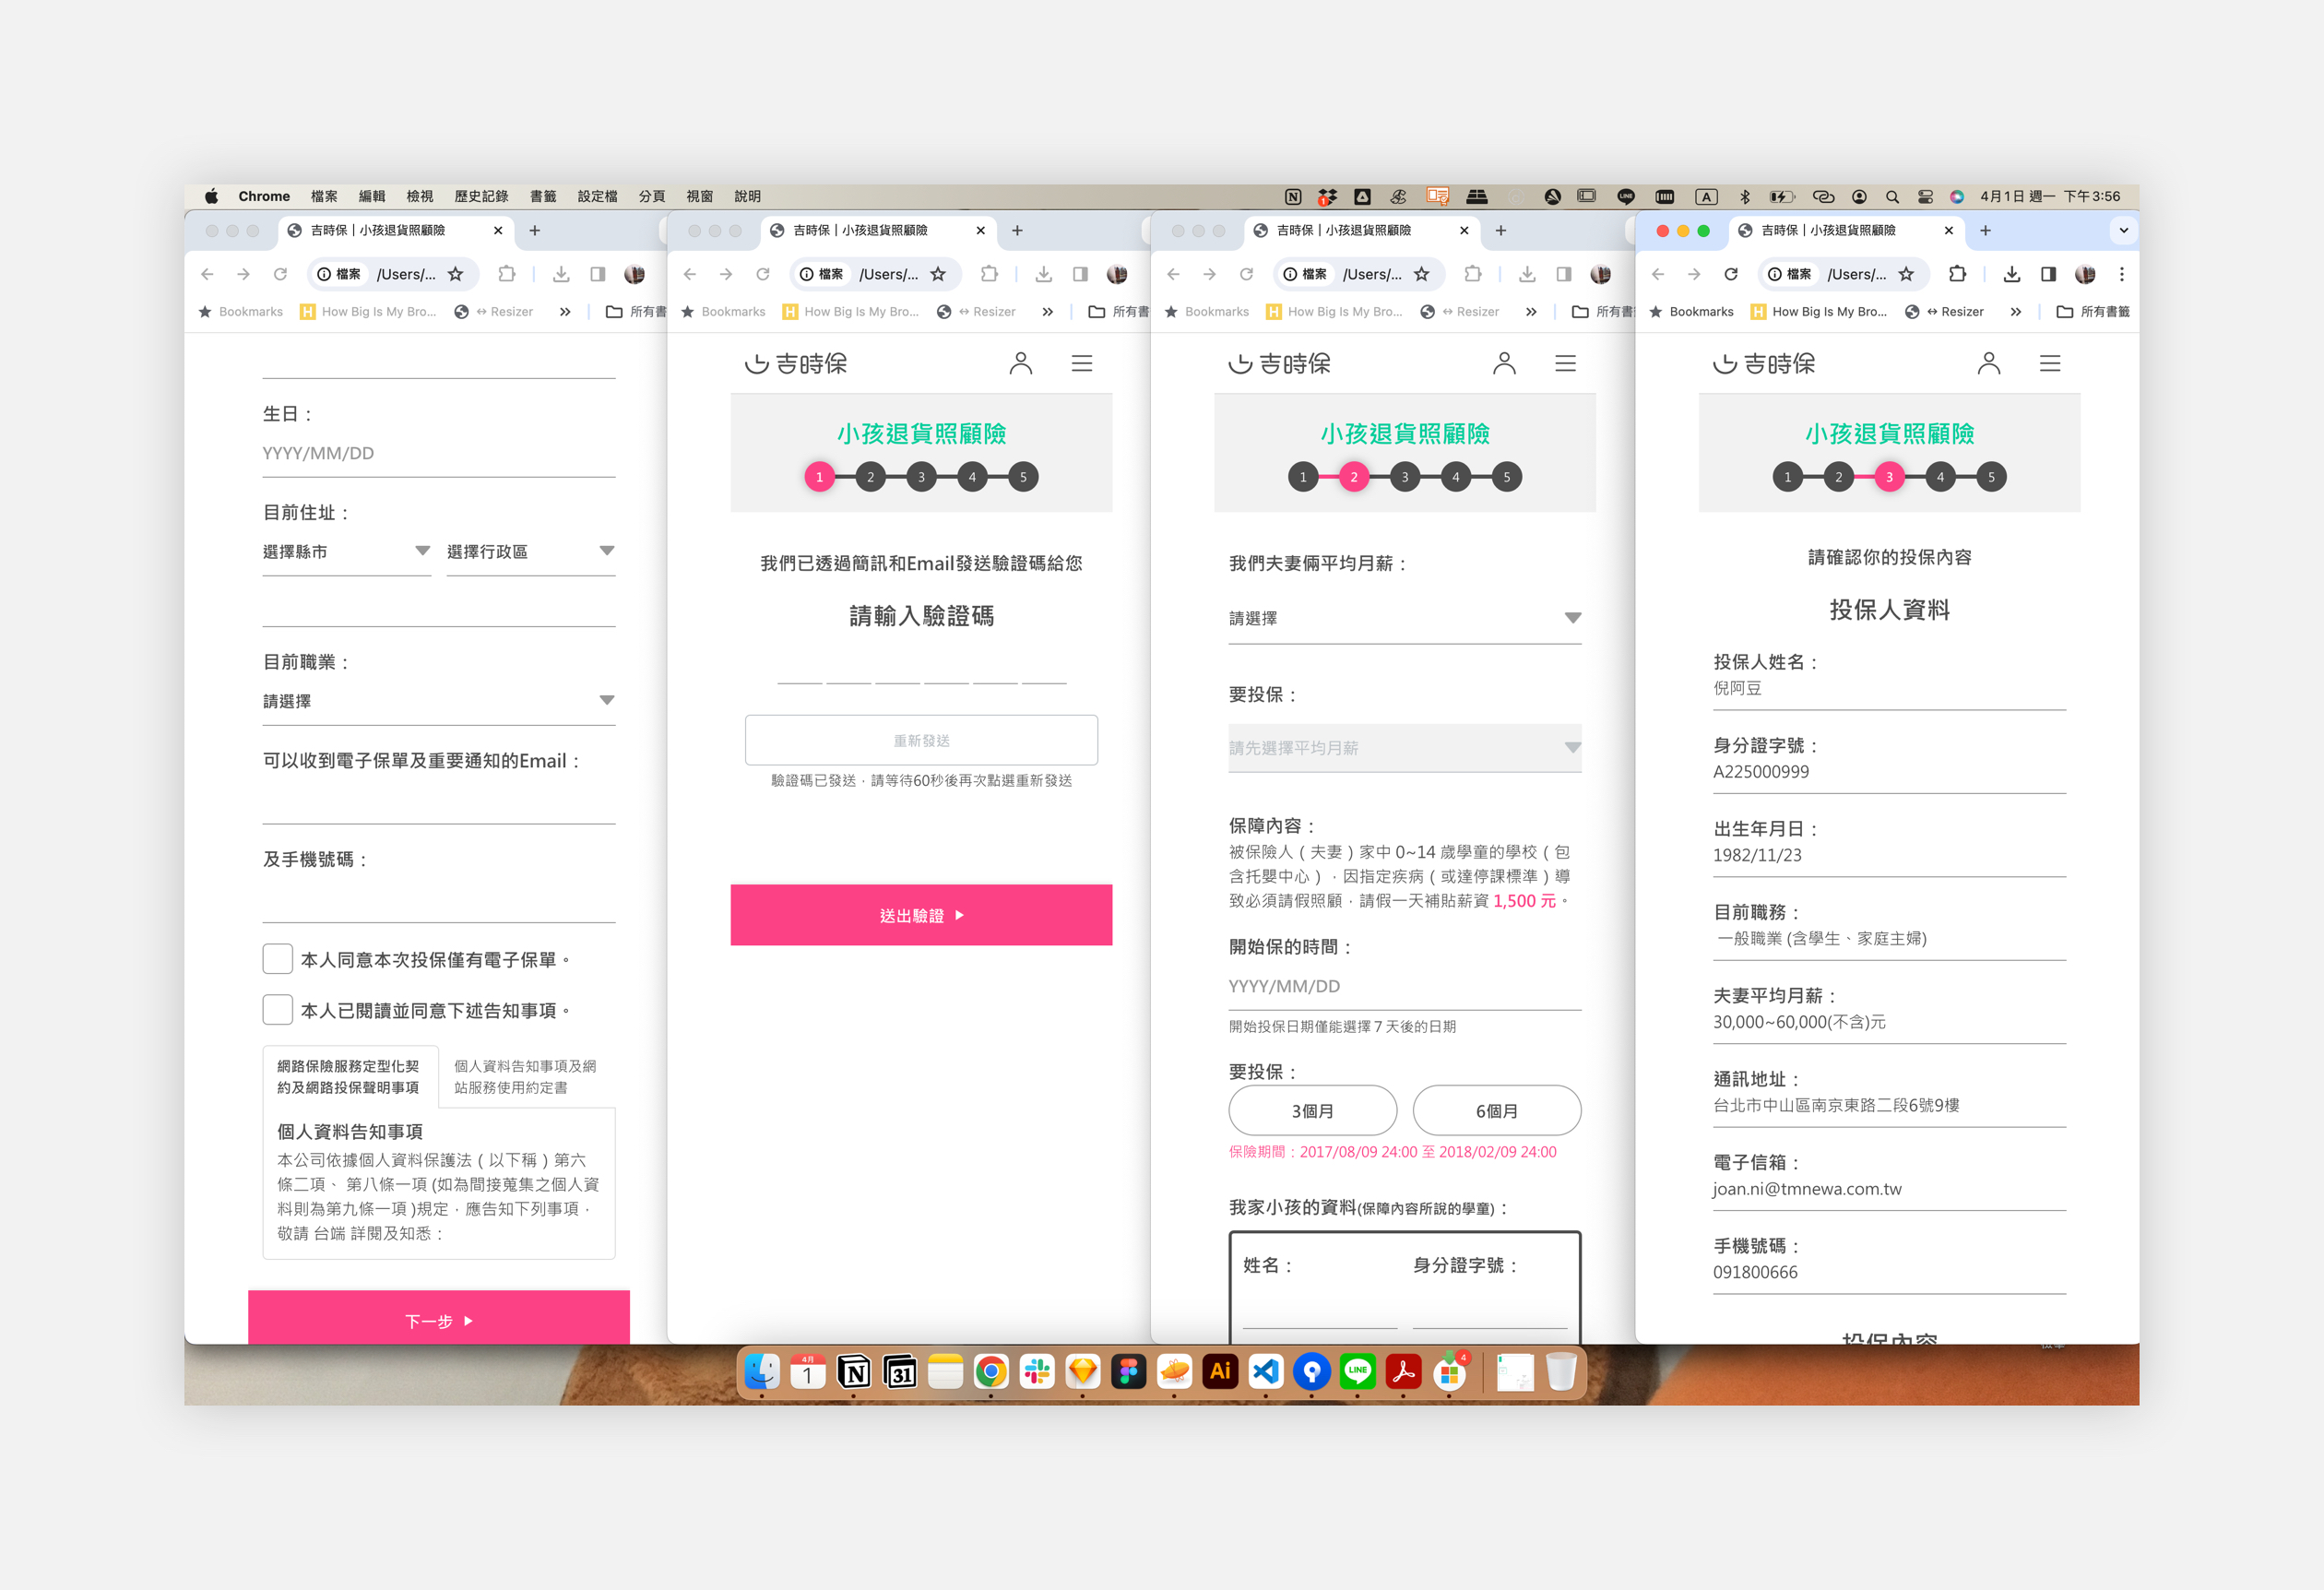Open new tab in the rightmost Chrome window
This screenshot has height=1590, width=2324.
[x=1986, y=231]
